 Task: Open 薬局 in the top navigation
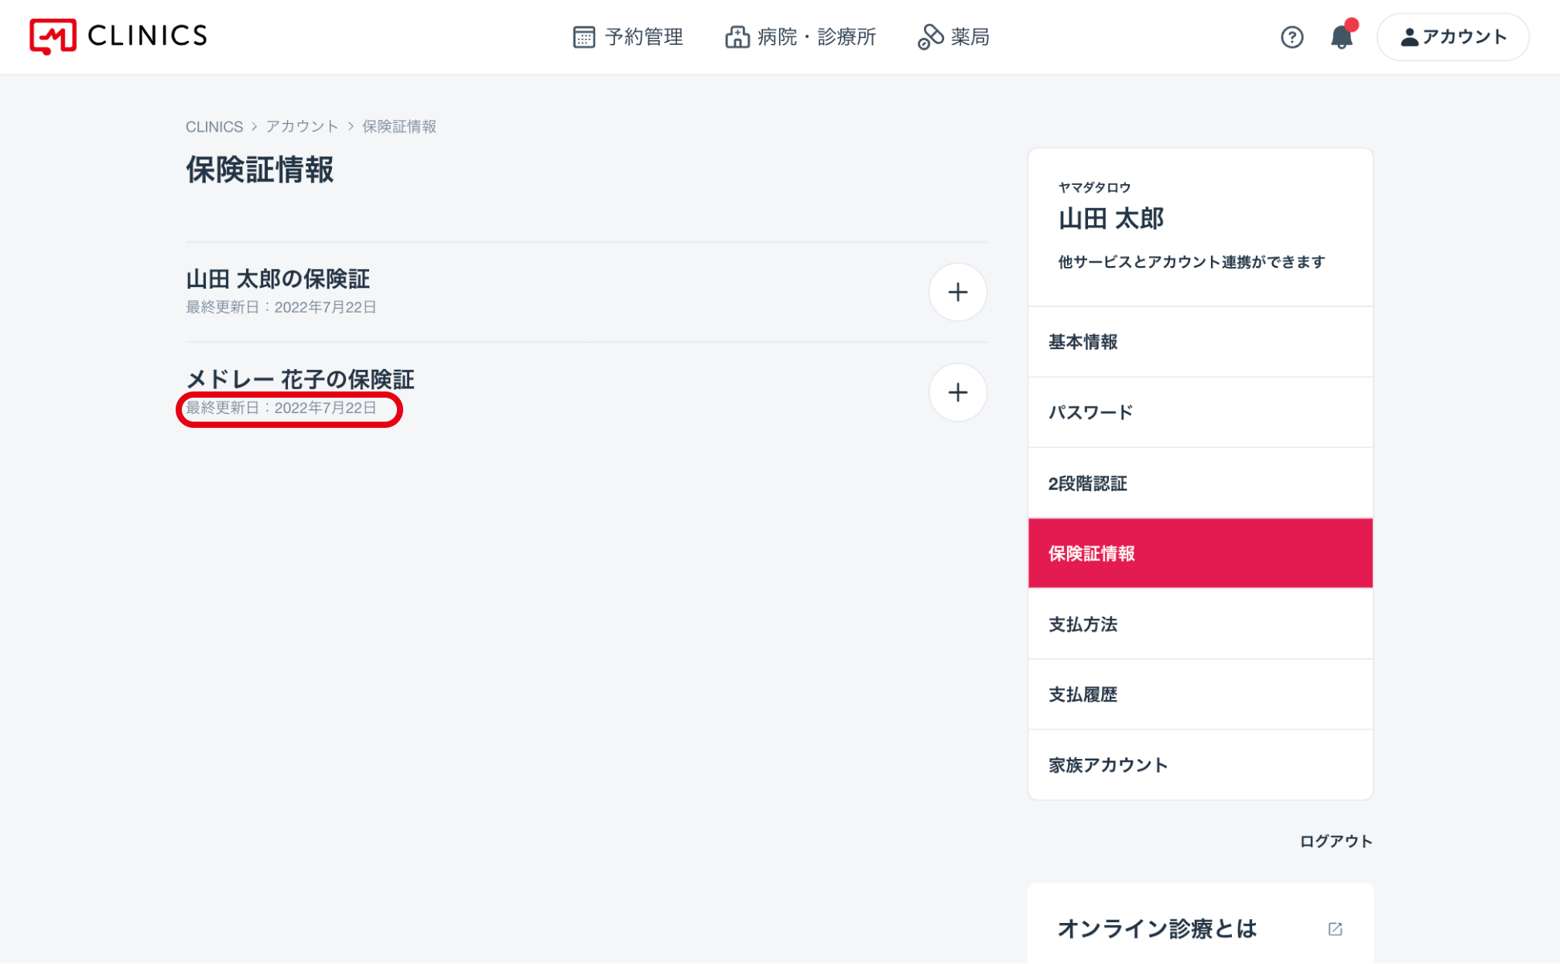(x=953, y=36)
